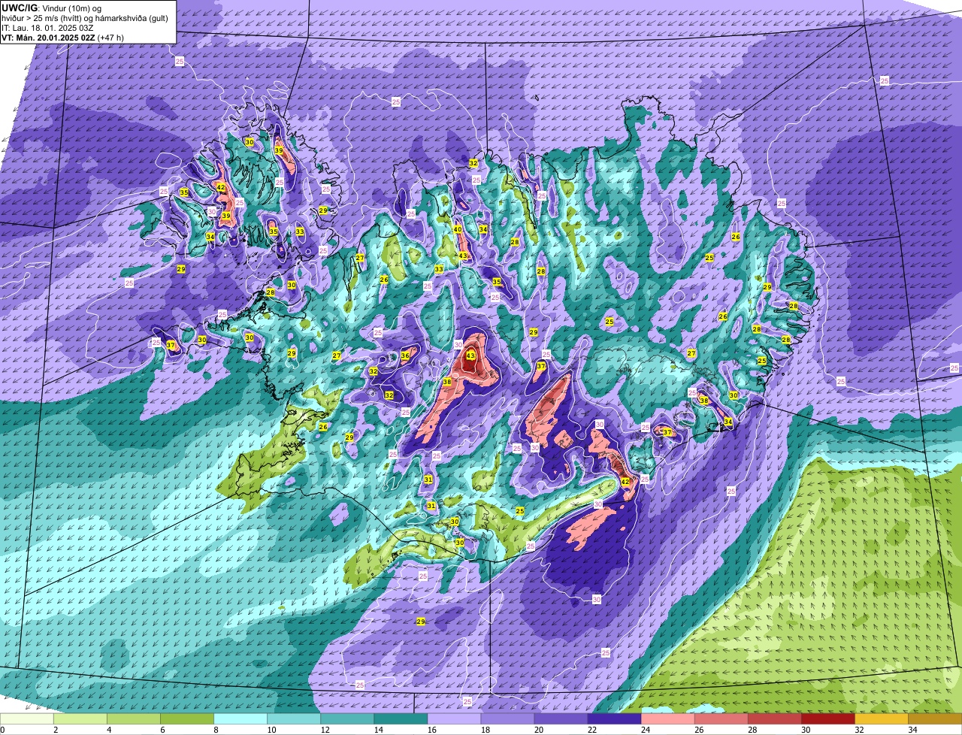Image resolution: width=962 pixels, height=735 pixels.
Task: Select the 'VT: Mán. 20.01.2025 02Z (+47 h)' line
Action: (x=62, y=37)
